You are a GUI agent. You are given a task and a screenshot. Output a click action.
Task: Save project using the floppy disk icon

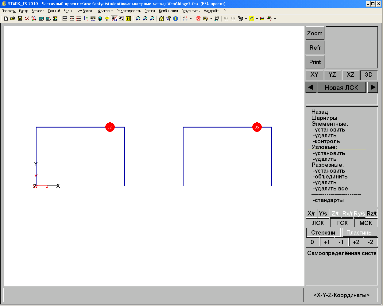[x=20, y=19]
